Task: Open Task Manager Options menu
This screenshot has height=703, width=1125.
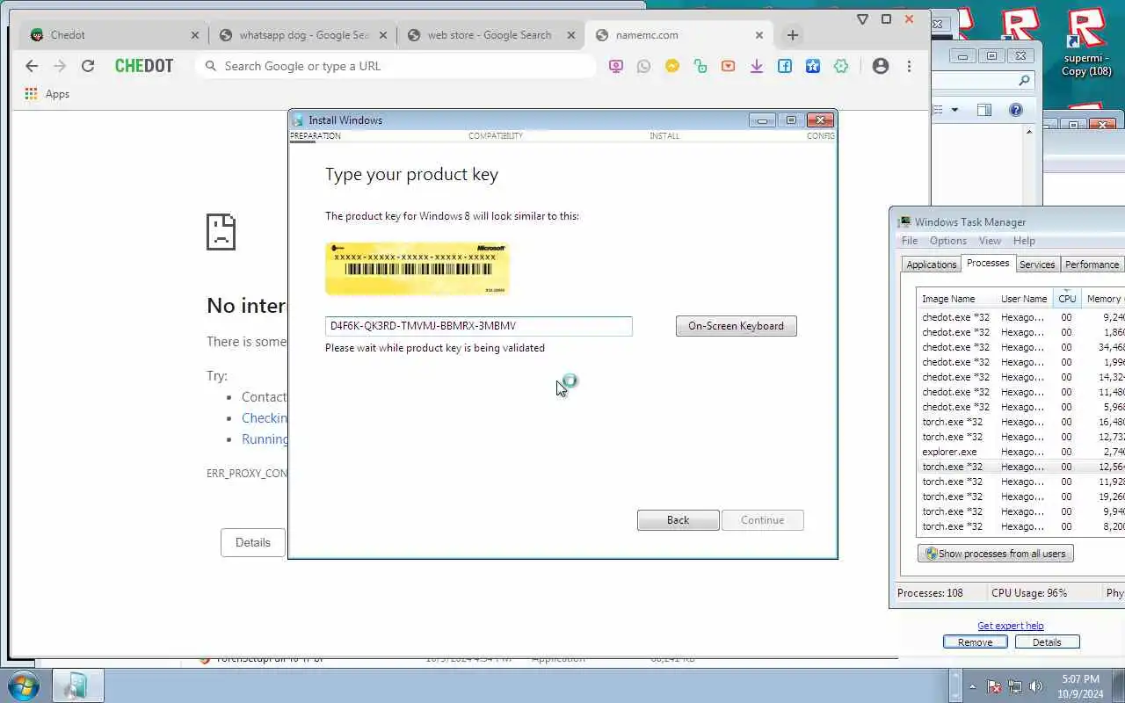Action: point(948,241)
